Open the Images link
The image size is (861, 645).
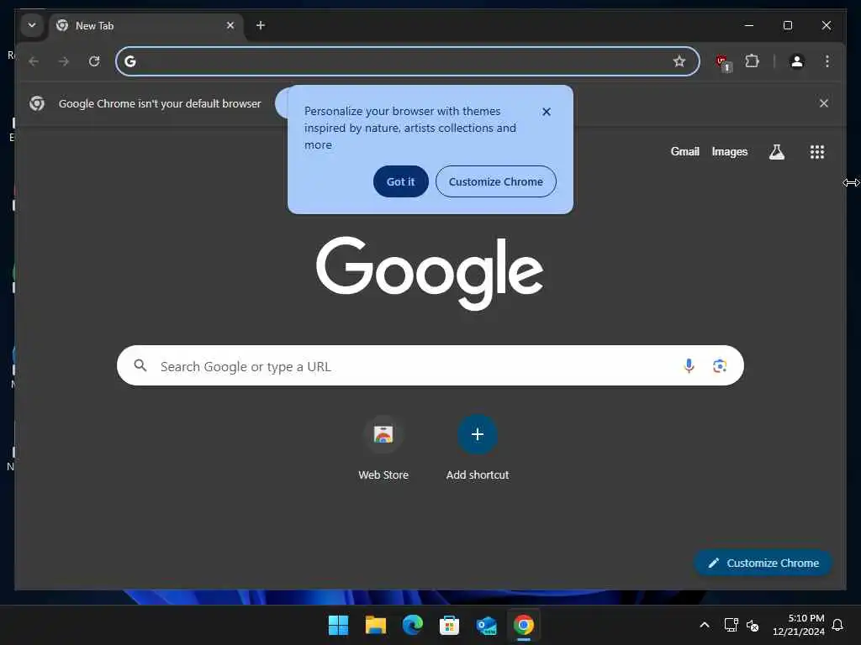click(x=729, y=151)
